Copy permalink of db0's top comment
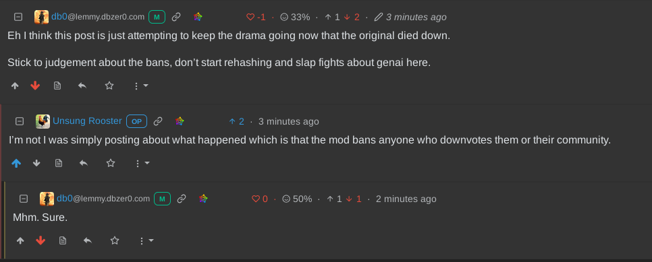The height and width of the screenshot is (262, 652). (176, 17)
